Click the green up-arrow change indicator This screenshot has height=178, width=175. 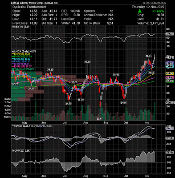139,11
